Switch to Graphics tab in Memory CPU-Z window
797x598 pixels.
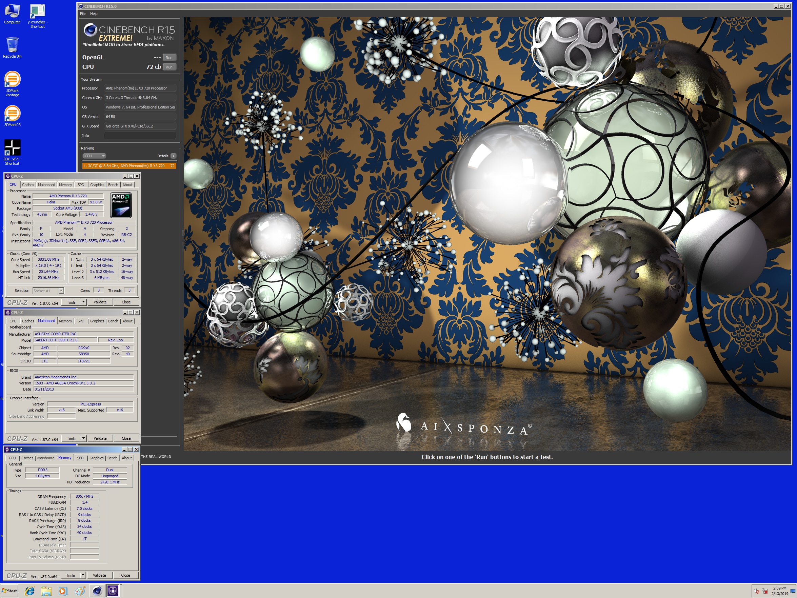[97, 458]
